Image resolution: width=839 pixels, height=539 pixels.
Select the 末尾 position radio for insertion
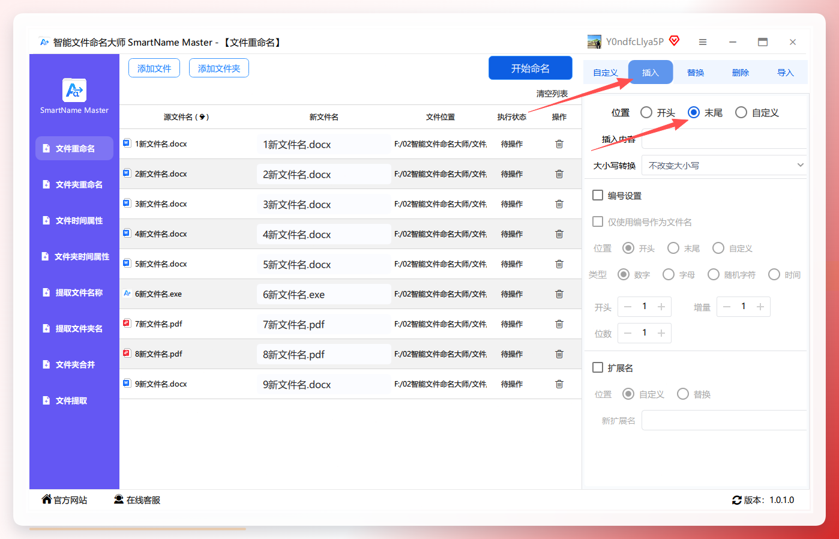pos(694,112)
